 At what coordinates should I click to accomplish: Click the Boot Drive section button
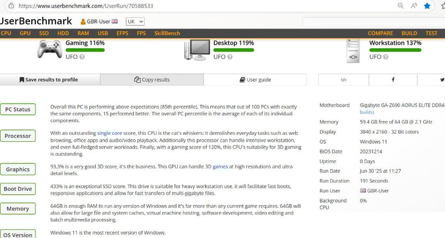(18, 189)
